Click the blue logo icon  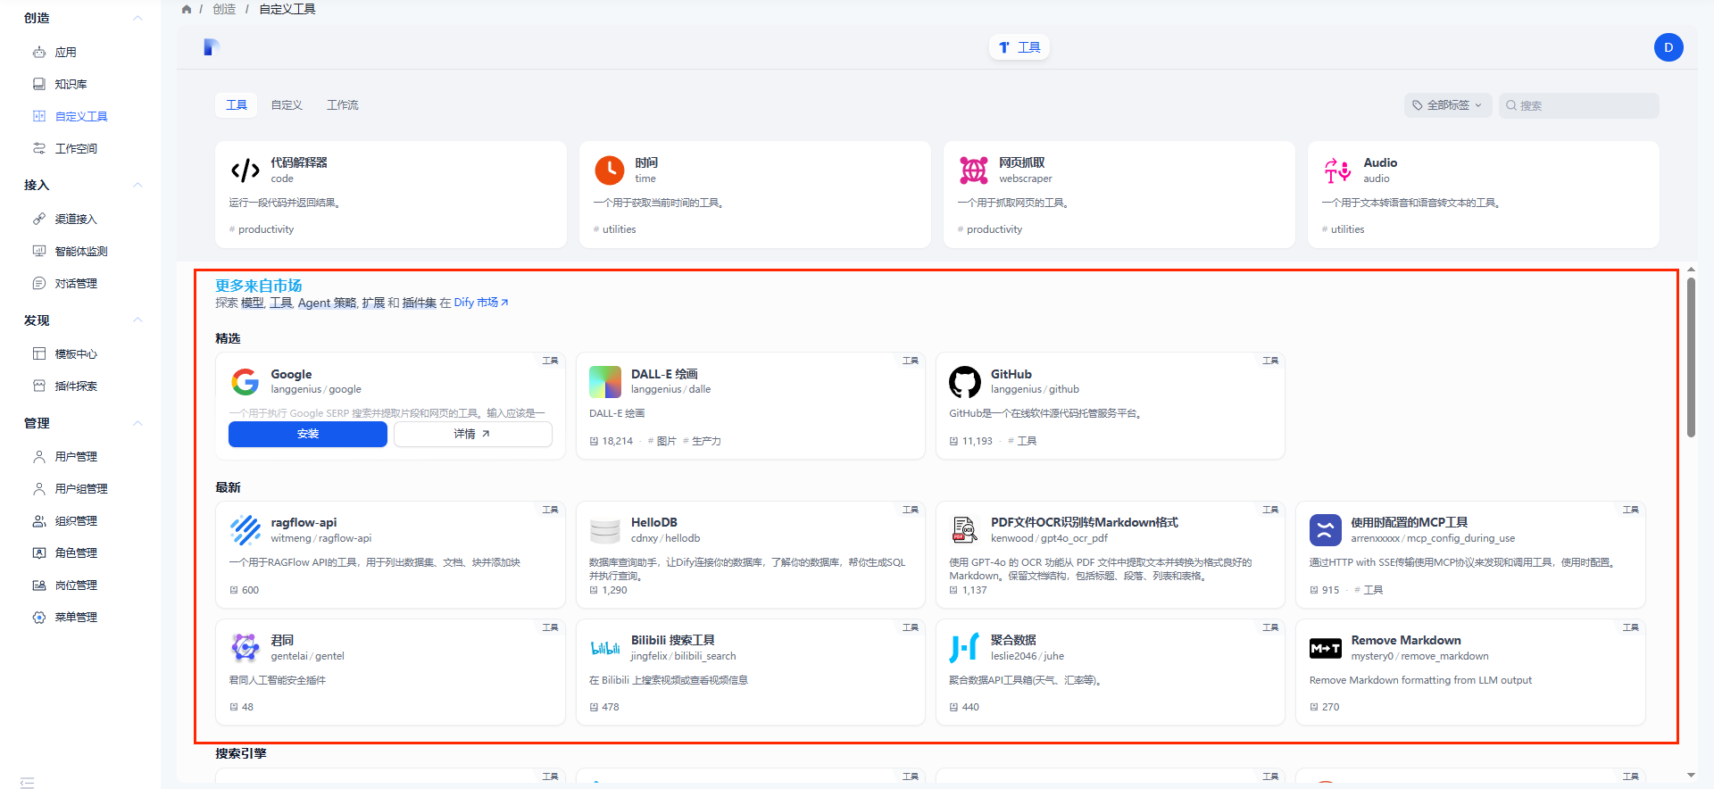click(211, 47)
